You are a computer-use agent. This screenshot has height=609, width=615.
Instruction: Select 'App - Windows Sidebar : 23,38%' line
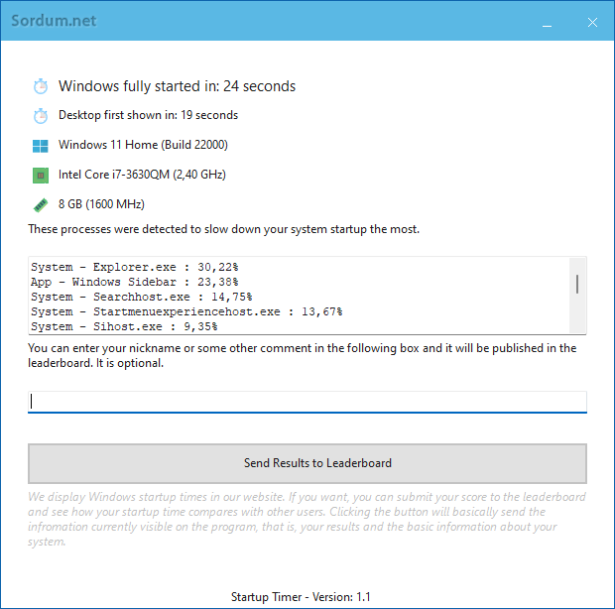pos(135,282)
